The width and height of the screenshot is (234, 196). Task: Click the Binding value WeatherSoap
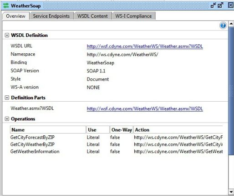coord(101,63)
